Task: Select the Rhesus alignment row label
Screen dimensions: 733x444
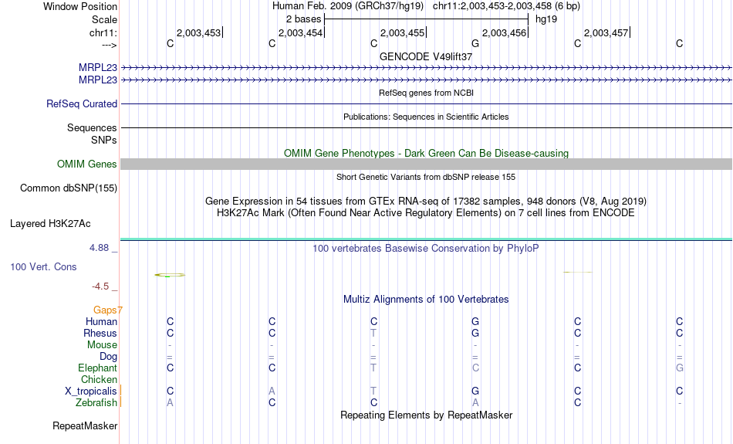Action: tap(100, 333)
